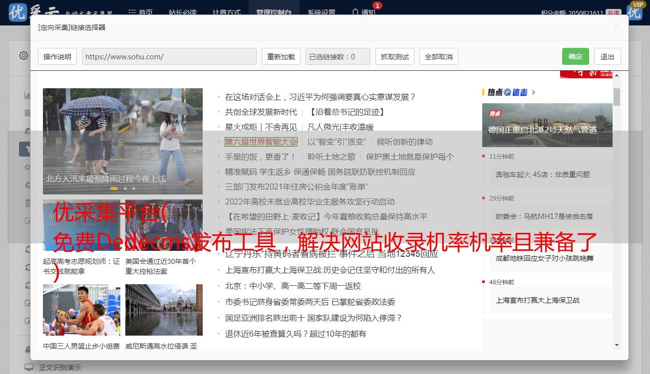
Task: Click the monitor icon beside 正文识别演示
Action: point(29,368)
